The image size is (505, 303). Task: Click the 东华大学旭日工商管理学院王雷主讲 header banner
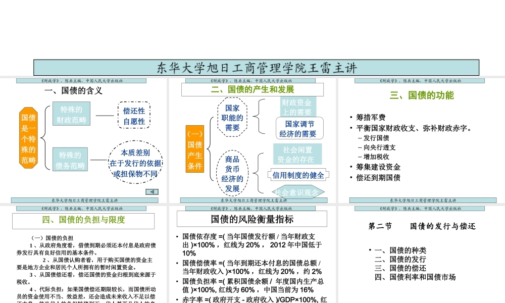point(252,66)
